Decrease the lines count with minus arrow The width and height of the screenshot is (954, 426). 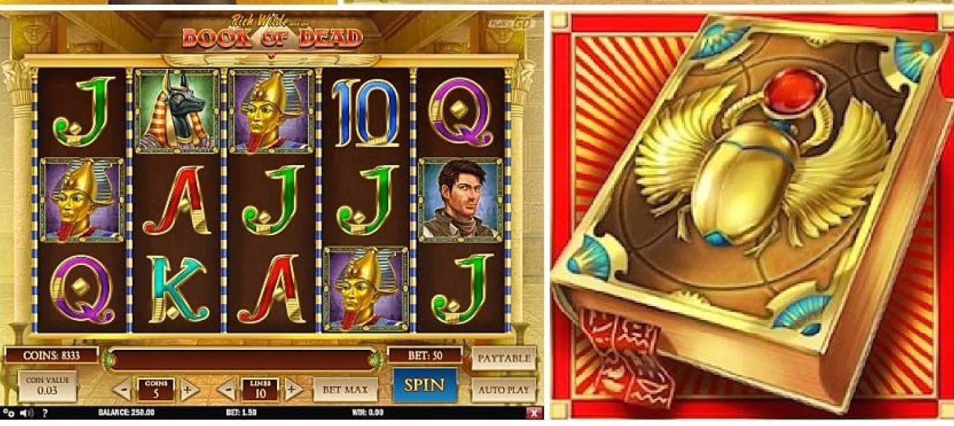tap(227, 390)
